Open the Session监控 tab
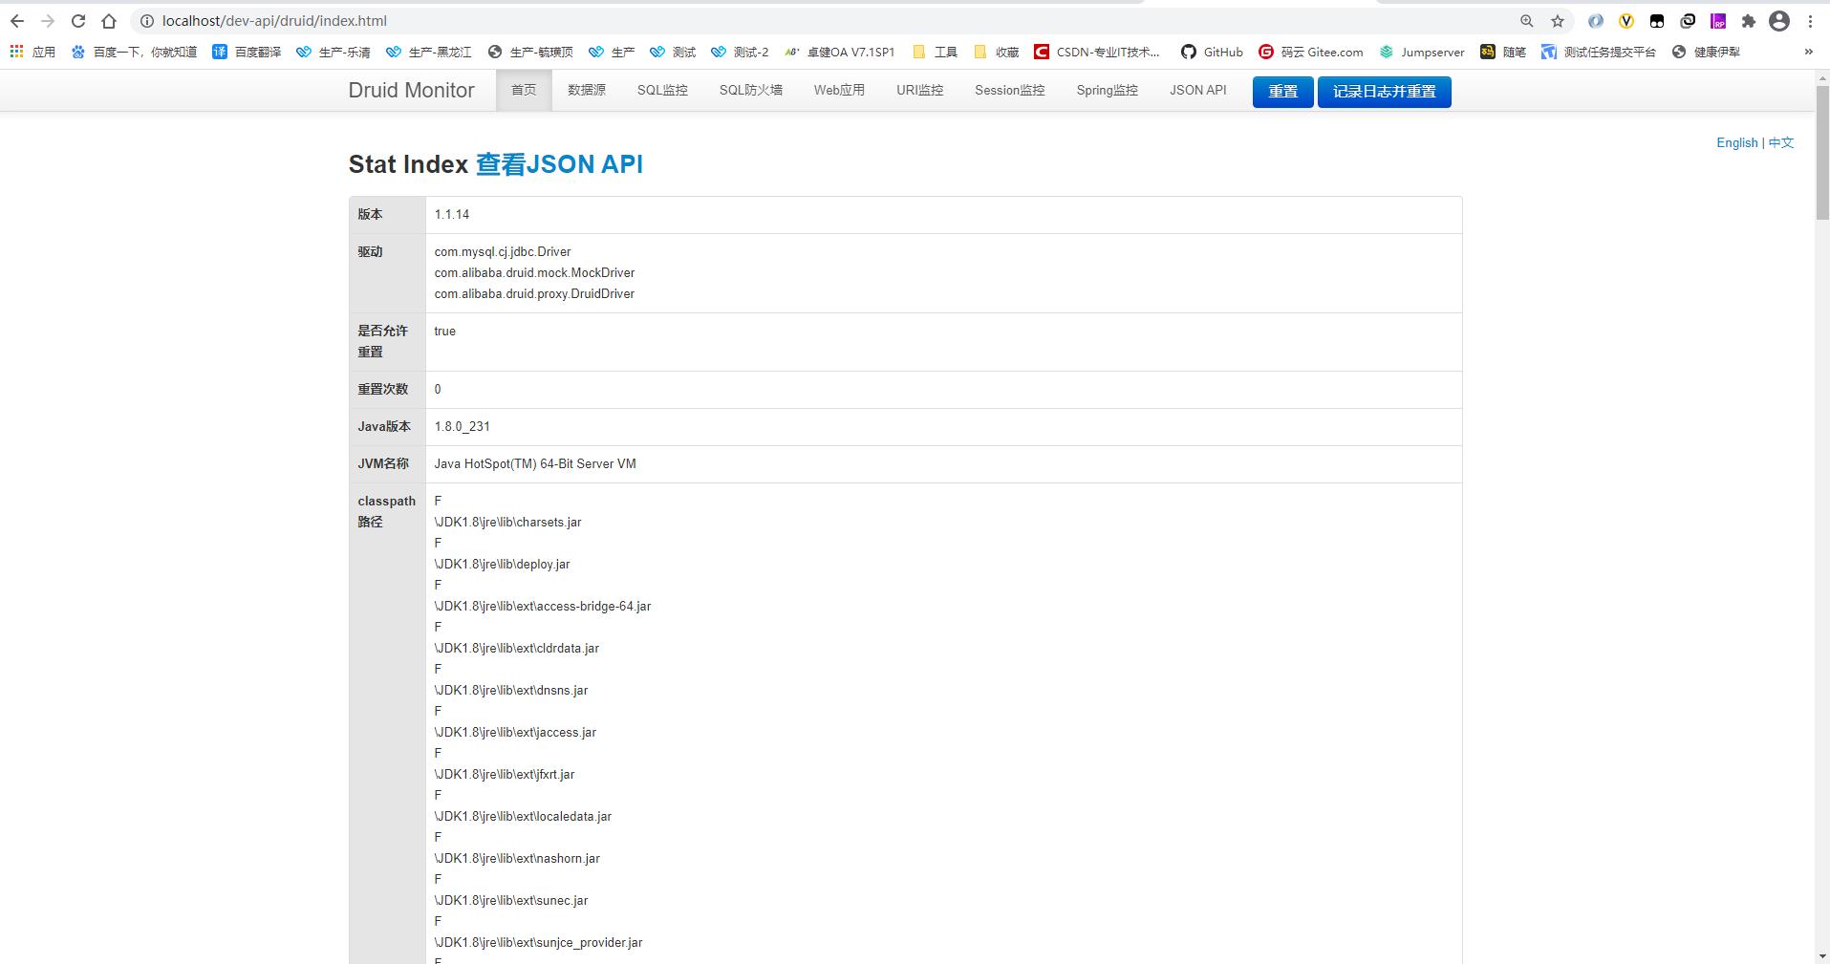 [1009, 91]
